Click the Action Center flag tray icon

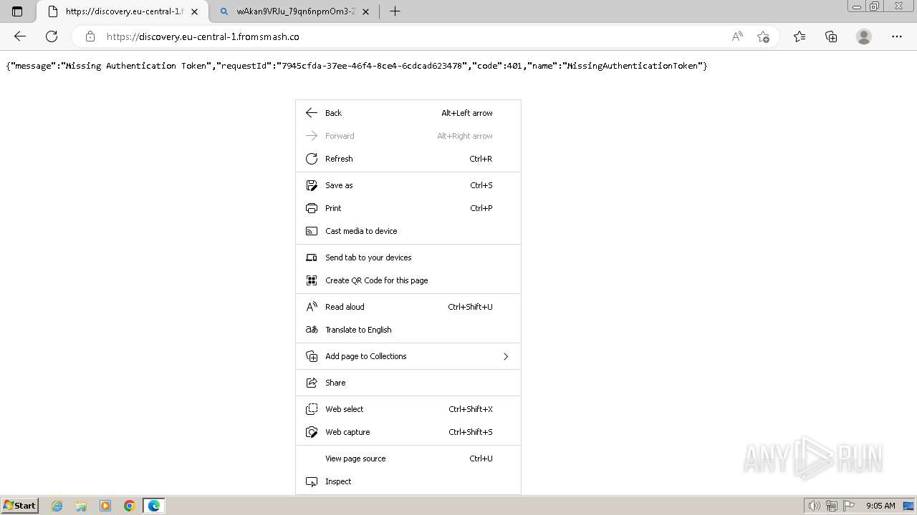[849, 506]
